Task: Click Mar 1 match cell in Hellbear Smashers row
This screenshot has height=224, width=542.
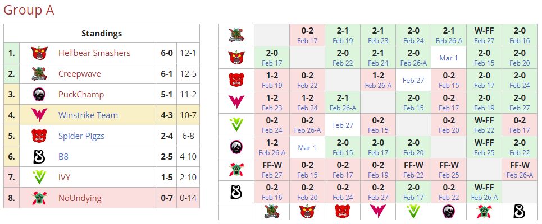Action: 448,58
